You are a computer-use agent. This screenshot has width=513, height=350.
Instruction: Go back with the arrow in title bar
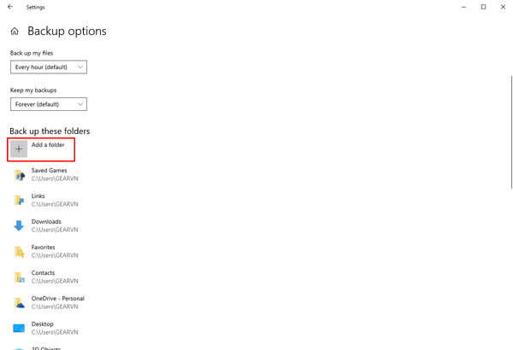(x=10, y=7)
